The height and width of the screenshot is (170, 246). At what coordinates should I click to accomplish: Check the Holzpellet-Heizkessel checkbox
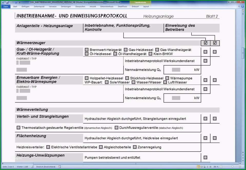(x=87, y=78)
